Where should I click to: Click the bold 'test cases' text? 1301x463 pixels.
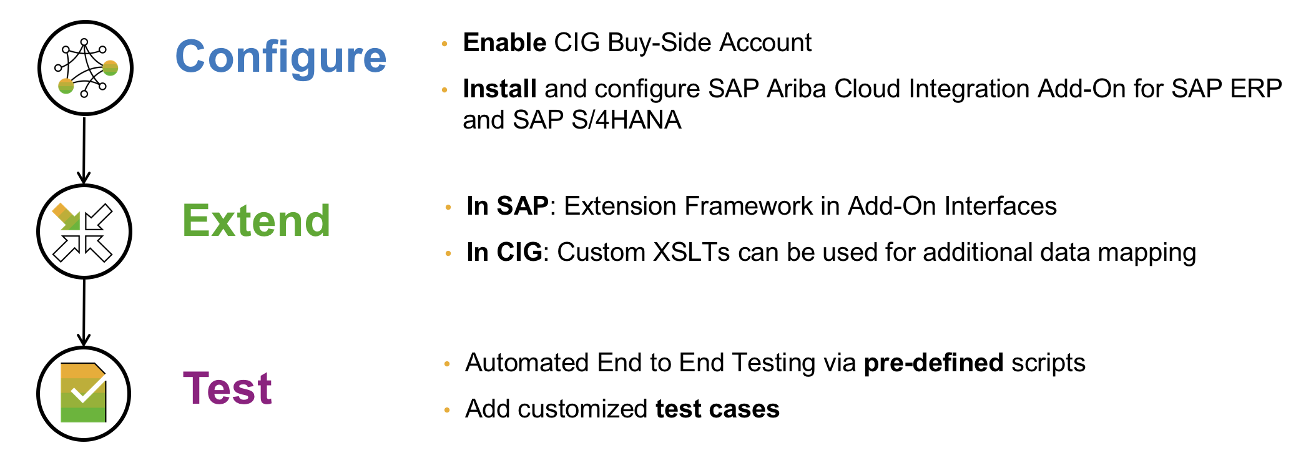pos(717,409)
